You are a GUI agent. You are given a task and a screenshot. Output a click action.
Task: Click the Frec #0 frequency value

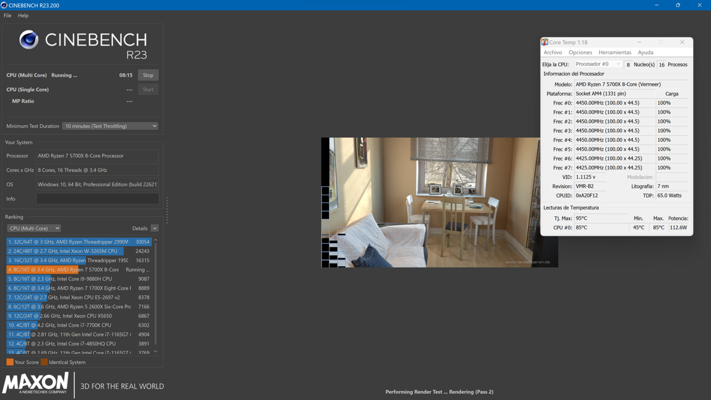614,103
